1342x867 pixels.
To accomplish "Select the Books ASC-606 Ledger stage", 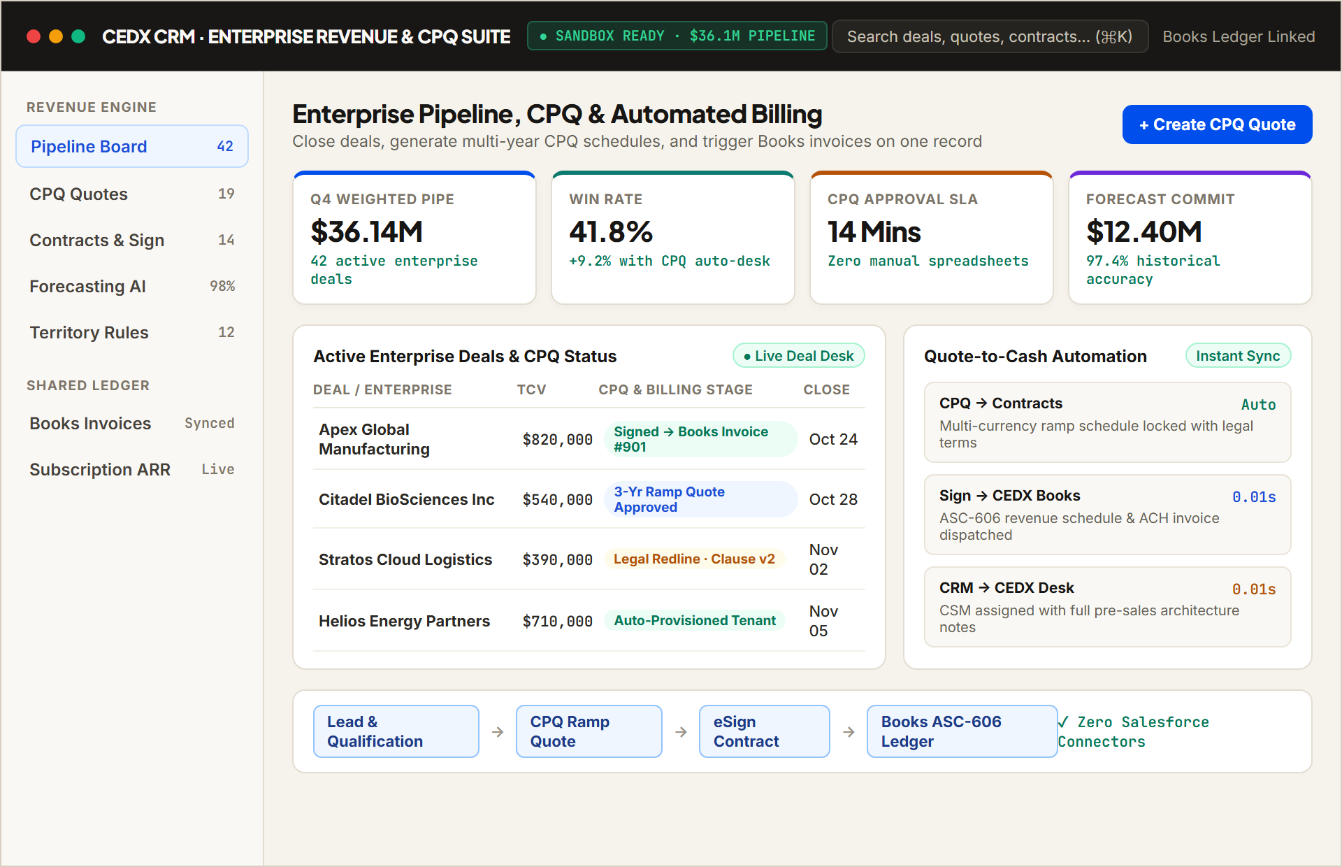I will point(962,731).
